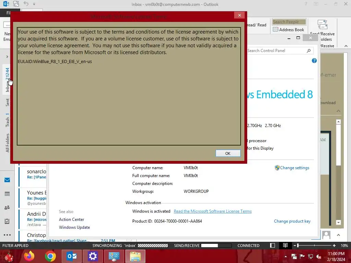Click the Control Panel taskbar button
This screenshot has width=351, height=263.
[114, 256]
